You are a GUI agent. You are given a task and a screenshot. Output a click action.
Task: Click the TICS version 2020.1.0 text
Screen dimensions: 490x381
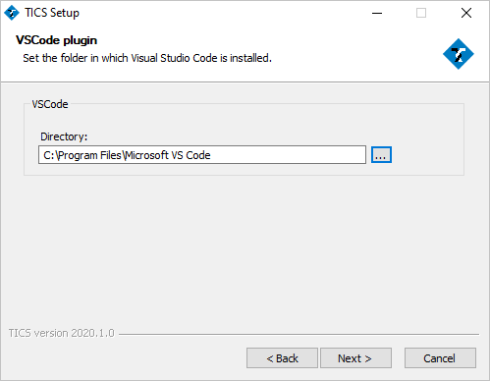click(62, 333)
